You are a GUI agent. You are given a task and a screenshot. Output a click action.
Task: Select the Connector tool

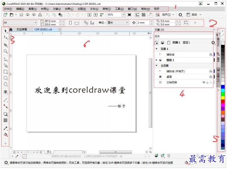[5, 107]
